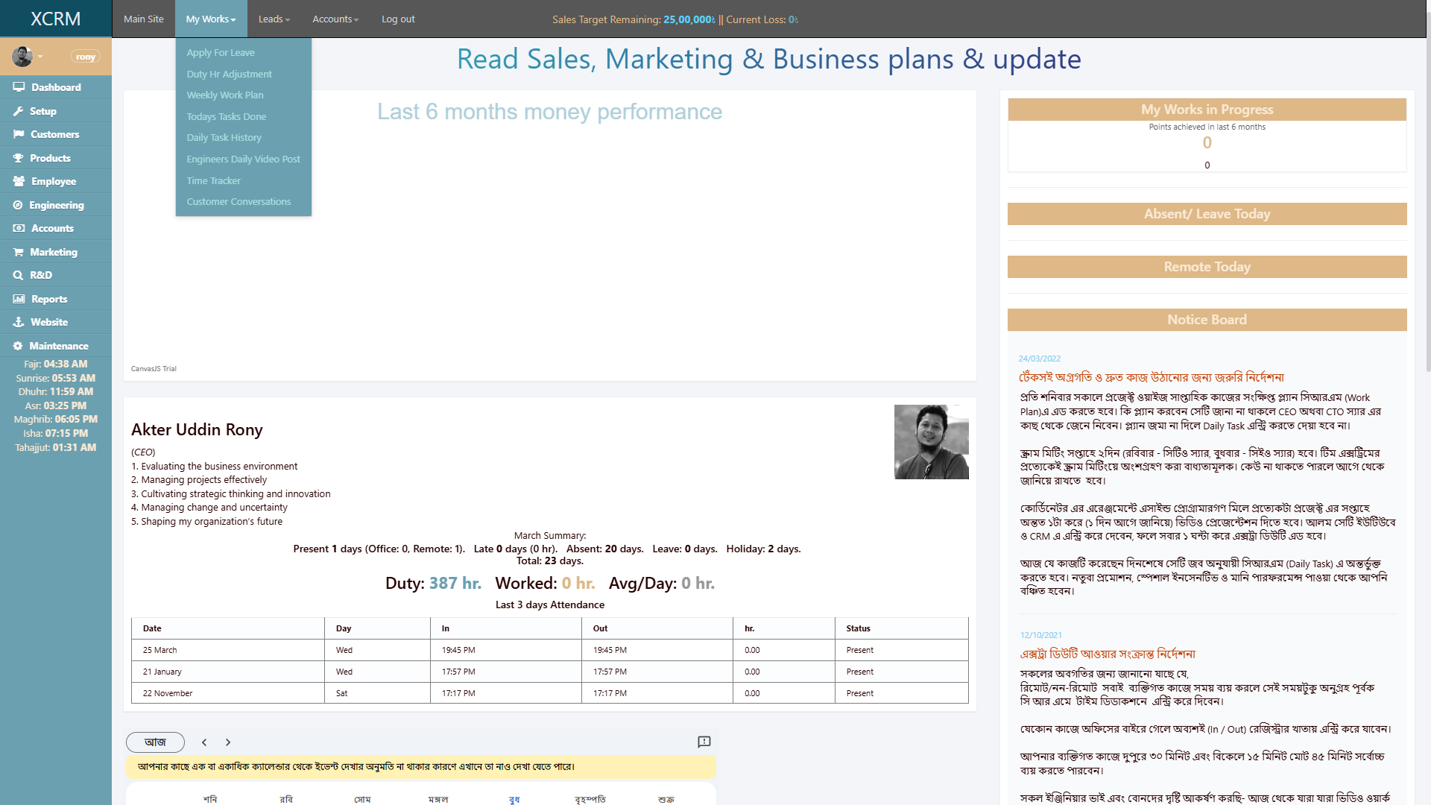Open Marketing via the cart icon
Screen dimensions: 1431x805
(x=19, y=252)
